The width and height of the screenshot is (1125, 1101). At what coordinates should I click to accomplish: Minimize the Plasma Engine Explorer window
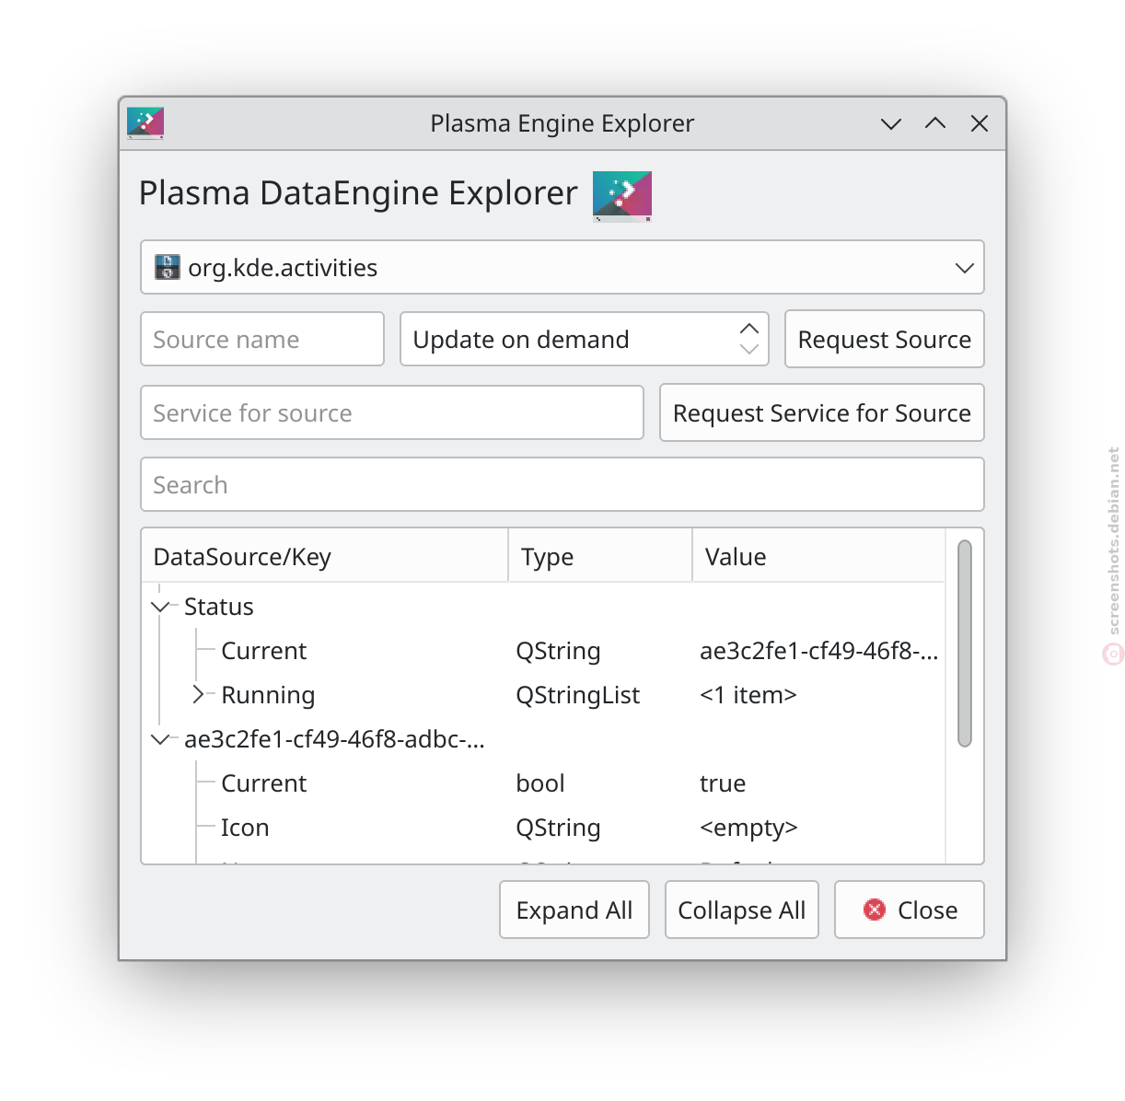click(890, 123)
